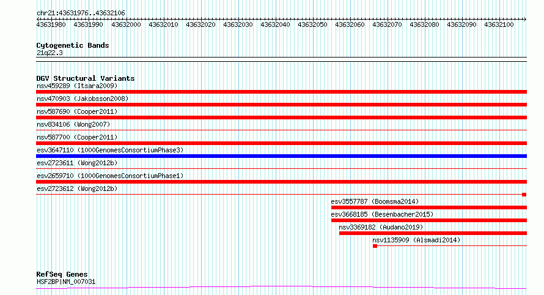Open variant esv3647110 (1000GenomesConsortiumPhase3) label
544x295 pixels.
click(x=110, y=150)
